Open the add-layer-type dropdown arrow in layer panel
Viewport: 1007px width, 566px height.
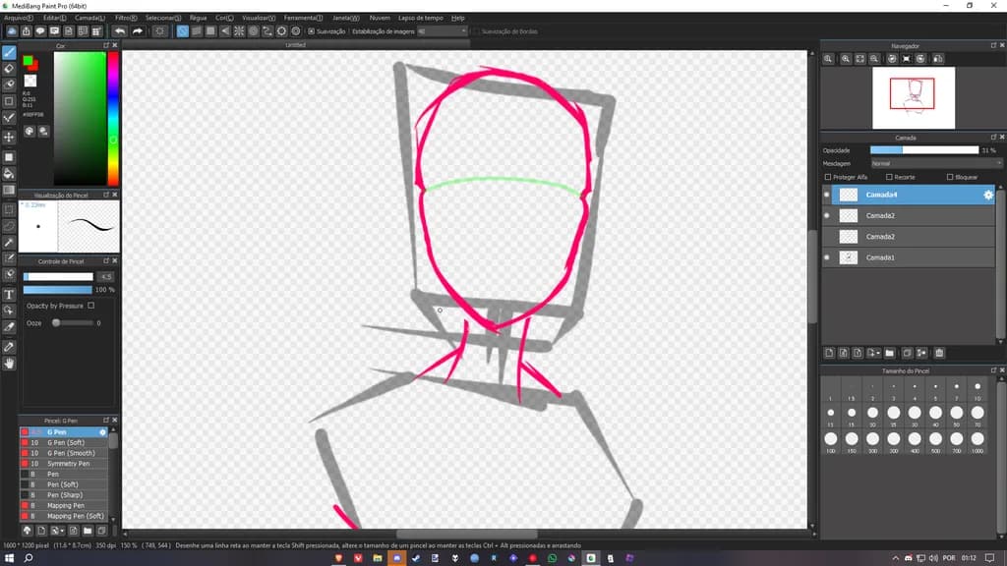point(876,353)
